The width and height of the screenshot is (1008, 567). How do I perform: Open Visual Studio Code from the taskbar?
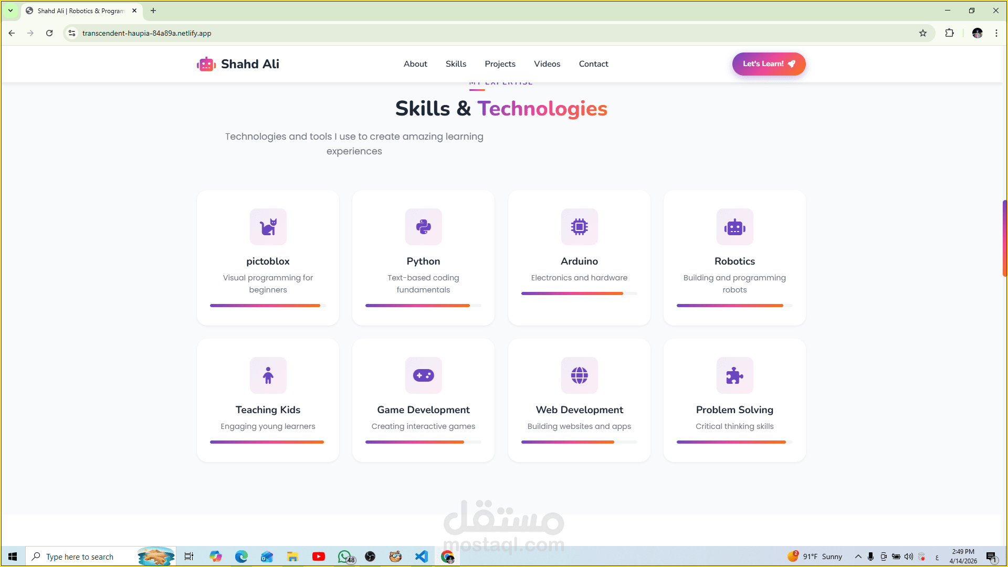tap(422, 556)
